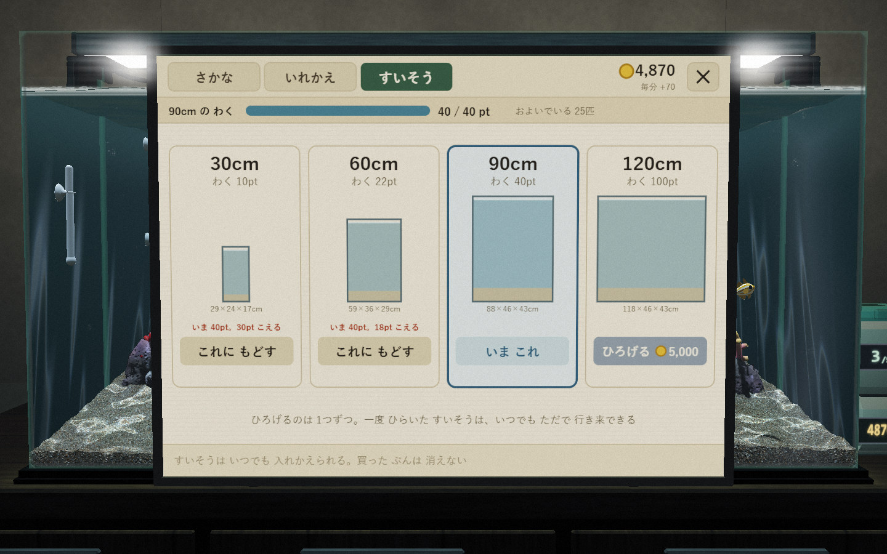887x554 pixels.
Task: Click the 90cm tank thumbnail image
Action: [512, 249]
